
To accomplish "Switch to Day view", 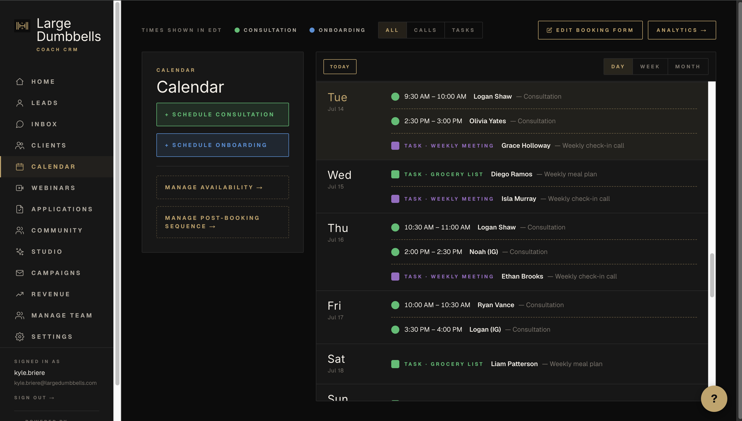I will (618, 67).
